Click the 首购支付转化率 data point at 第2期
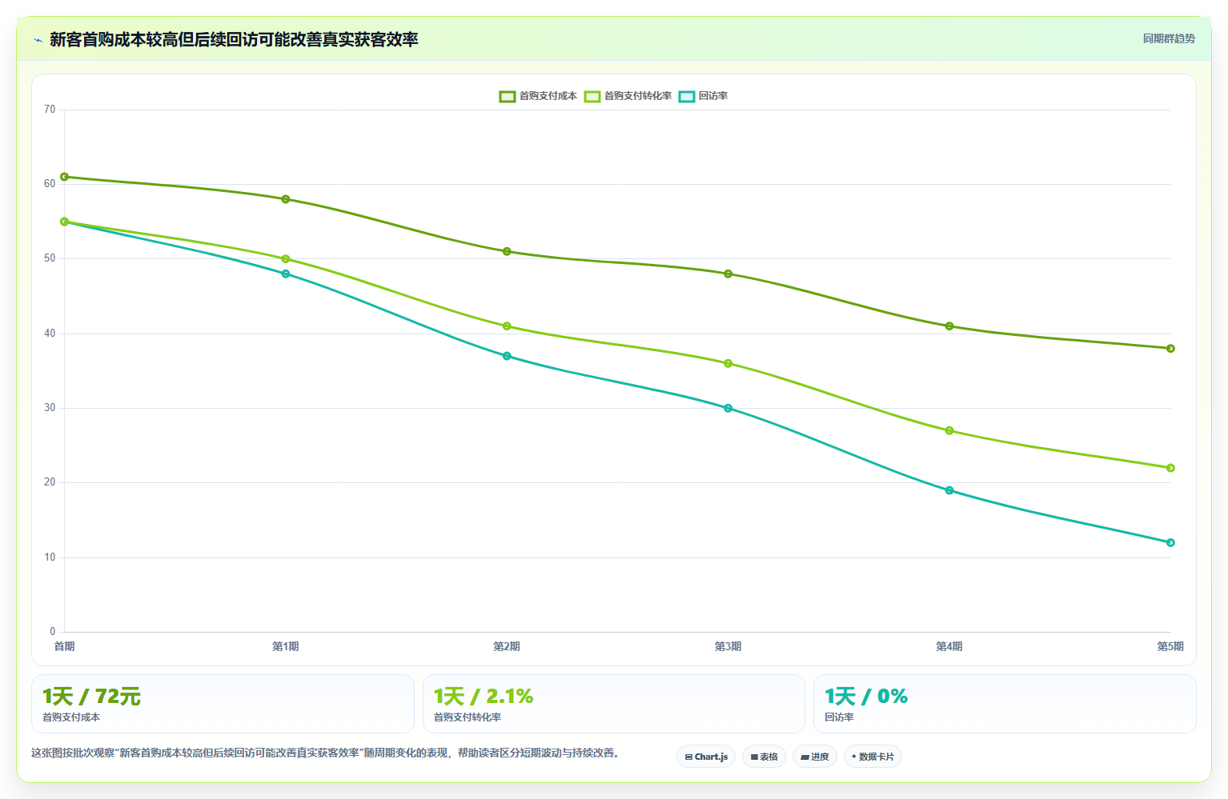Image resolution: width=1228 pixels, height=799 pixels. (507, 326)
